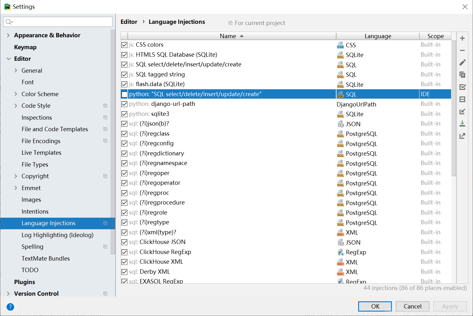Viewport: 473px width, 316px height.
Task: Click the PyCharm icon in title bar
Action: [x=7, y=7]
